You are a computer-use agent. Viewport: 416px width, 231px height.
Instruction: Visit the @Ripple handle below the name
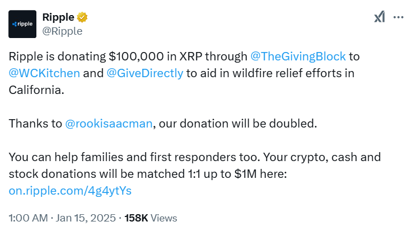(x=62, y=31)
